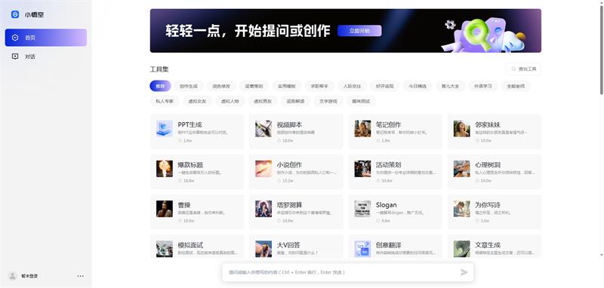Click the 暂未登录 user avatar
This screenshot has width=604, height=288.
click(x=13, y=276)
